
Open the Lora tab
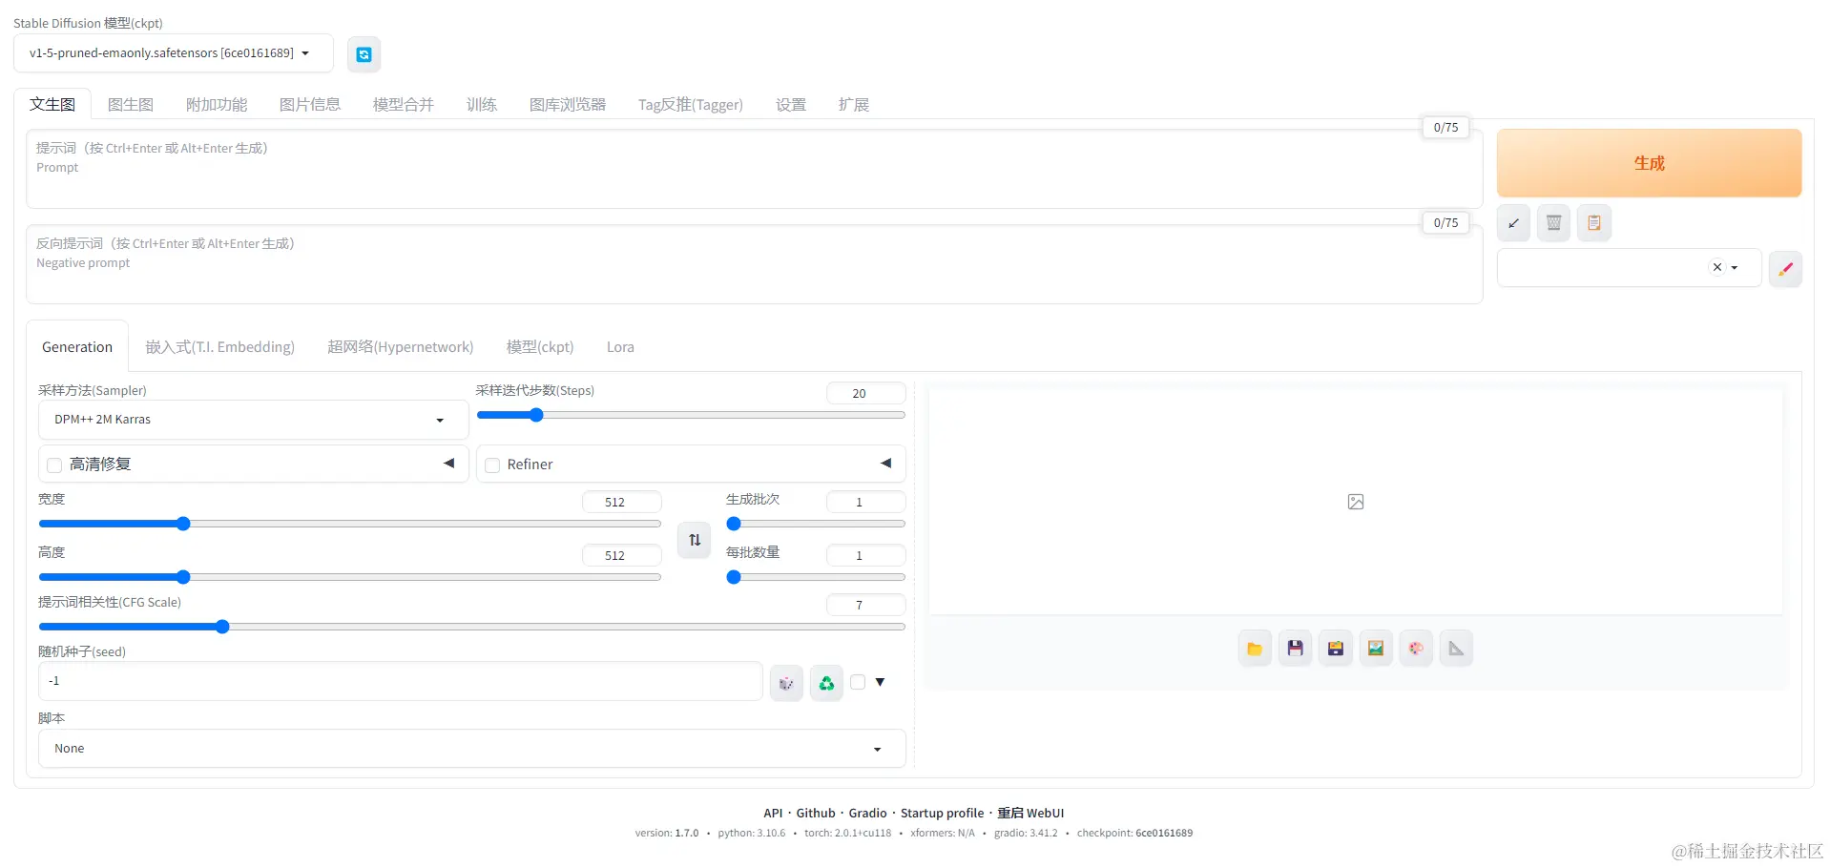(620, 346)
